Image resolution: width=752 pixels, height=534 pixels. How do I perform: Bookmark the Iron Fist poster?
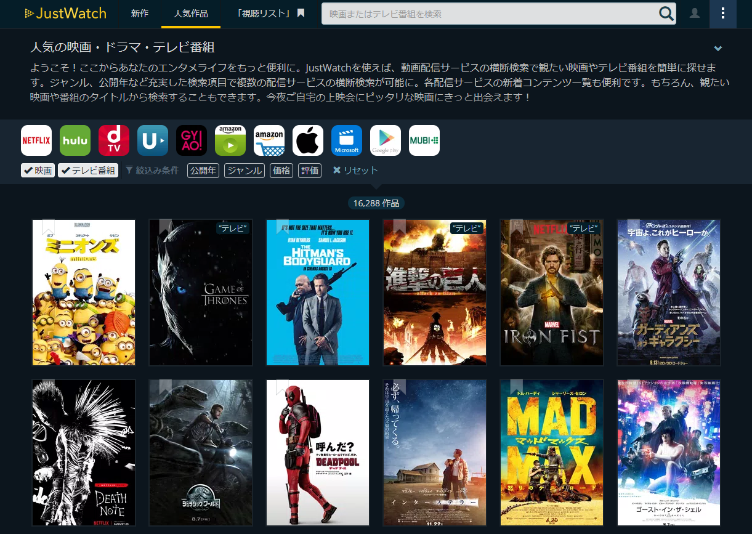click(517, 227)
